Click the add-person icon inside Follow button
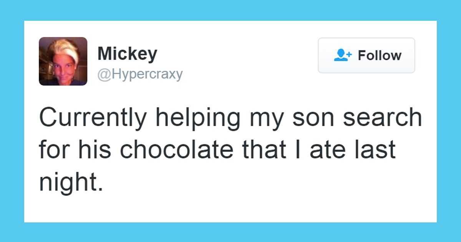 343,55
